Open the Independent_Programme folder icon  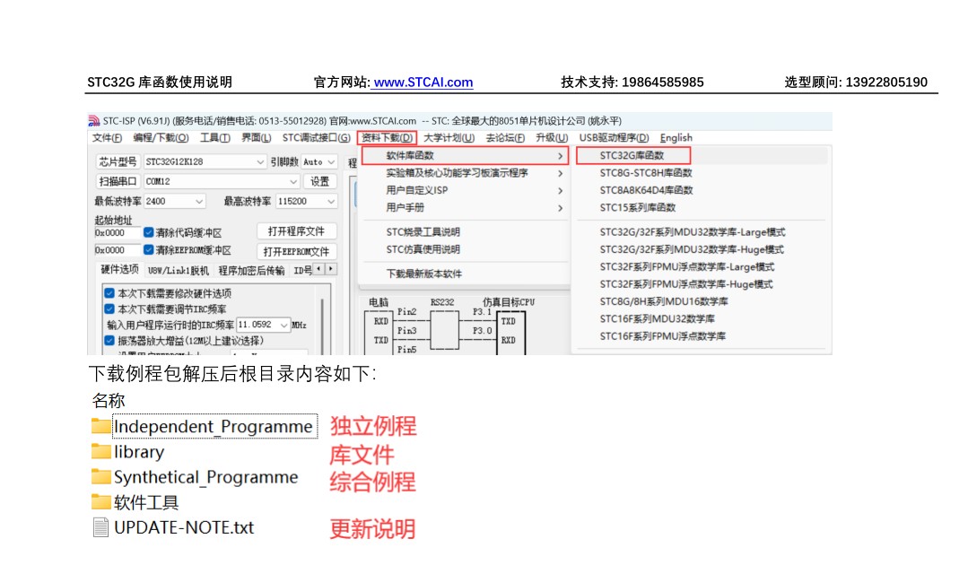pyautogui.click(x=100, y=426)
